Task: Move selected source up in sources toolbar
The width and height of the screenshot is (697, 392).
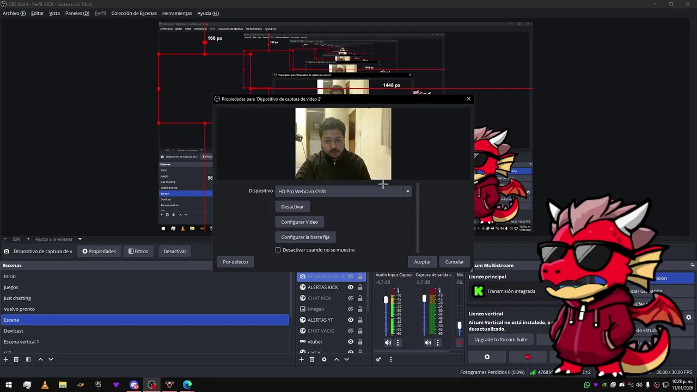Action: click(336, 359)
